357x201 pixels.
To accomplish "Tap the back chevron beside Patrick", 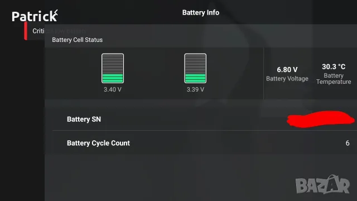I will [56, 12].
